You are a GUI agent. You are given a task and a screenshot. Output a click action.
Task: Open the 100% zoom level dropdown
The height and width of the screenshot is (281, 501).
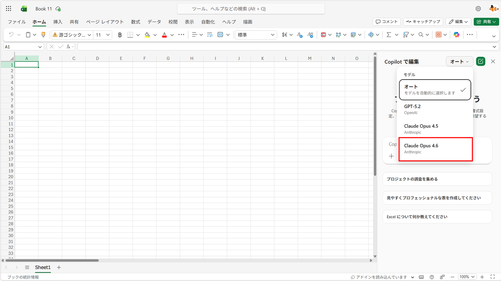click(x=468, y=277)
